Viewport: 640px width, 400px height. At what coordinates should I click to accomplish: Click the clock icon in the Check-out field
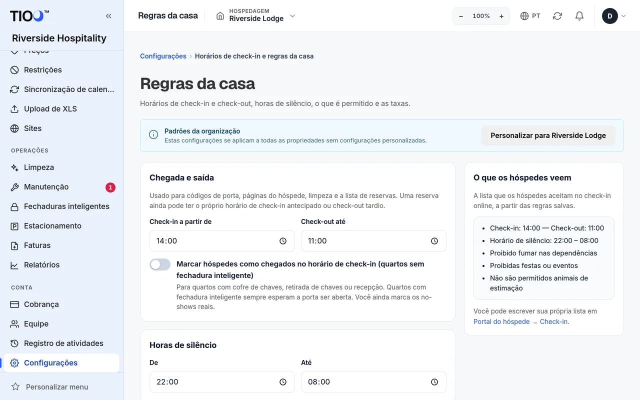tap(434, 241)
